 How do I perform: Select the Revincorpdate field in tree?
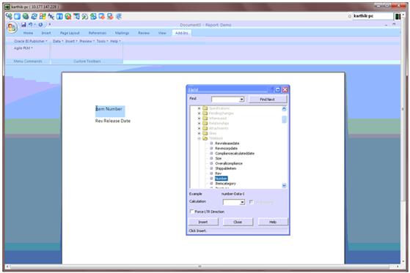tap(226, 149)
